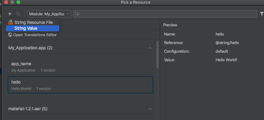This screenshot has width=264, height=120.
Task: Collapse the My_Application.app section
Action: [x=150, y=48]
